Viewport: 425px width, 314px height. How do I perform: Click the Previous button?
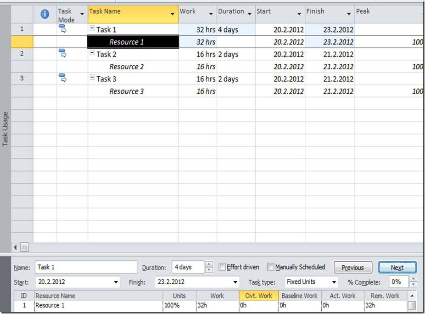[x=352, y=268]
